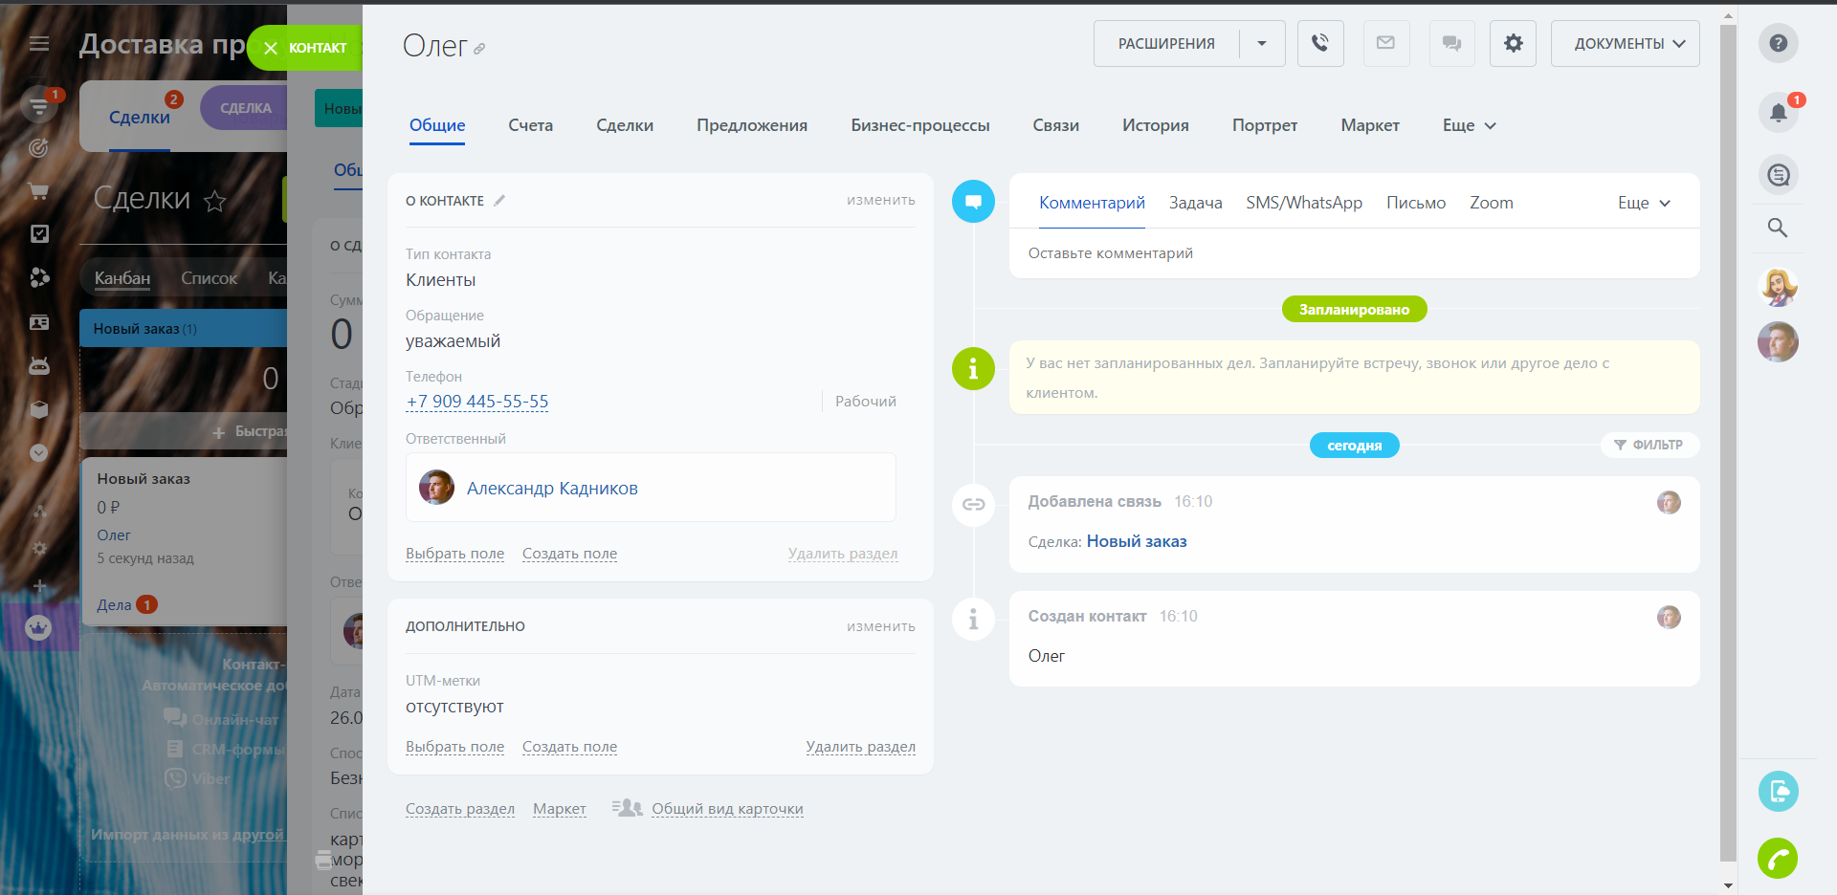Viewport: 1837px width, 895px height.
Task: Open the Новый заказ deal link
Action: [x=1136, y=541]
